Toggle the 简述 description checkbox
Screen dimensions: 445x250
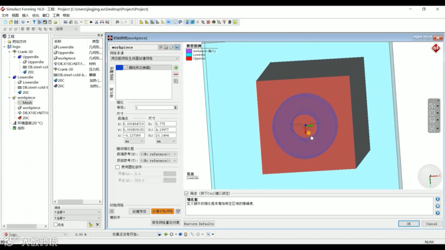(186, 193)
